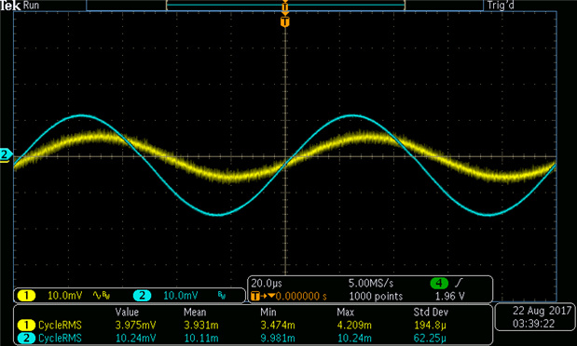Click the yellow channel 1 CycleRMS measurement badge
Screen dimensions: 577x346
coord(26,325)
